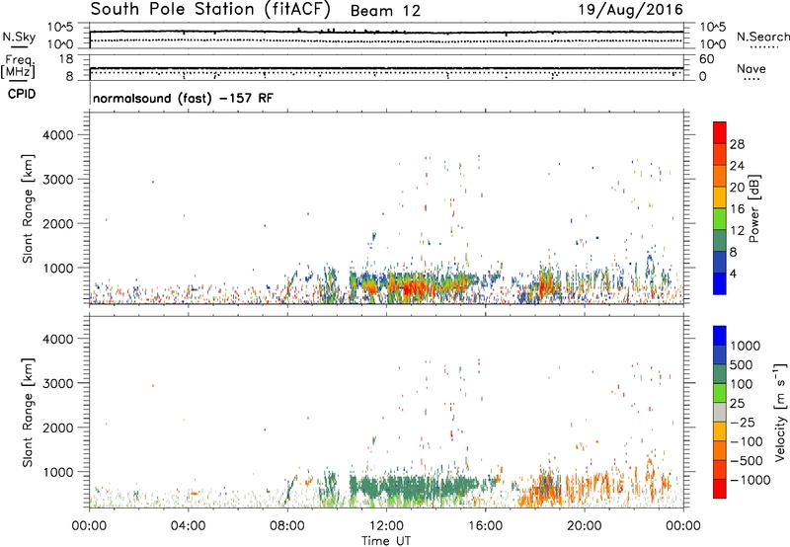Click the Nave legend label
The width and height of the screenshot is (790, 547).
pos(751,68)
